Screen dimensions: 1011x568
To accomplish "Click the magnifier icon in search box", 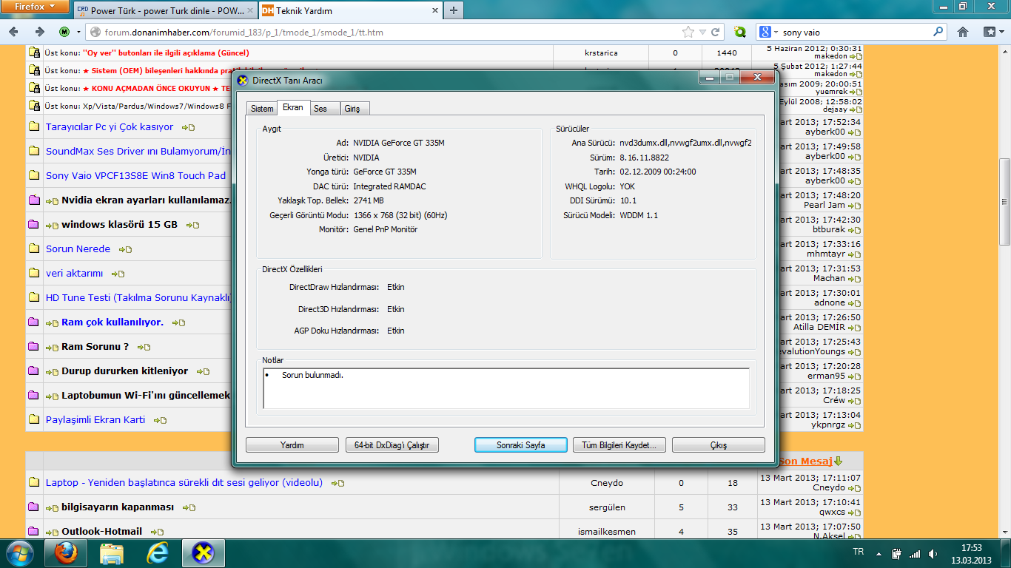I will pos(938,32).
